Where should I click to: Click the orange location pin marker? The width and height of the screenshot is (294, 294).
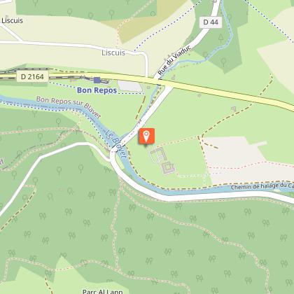click(146, 136)
